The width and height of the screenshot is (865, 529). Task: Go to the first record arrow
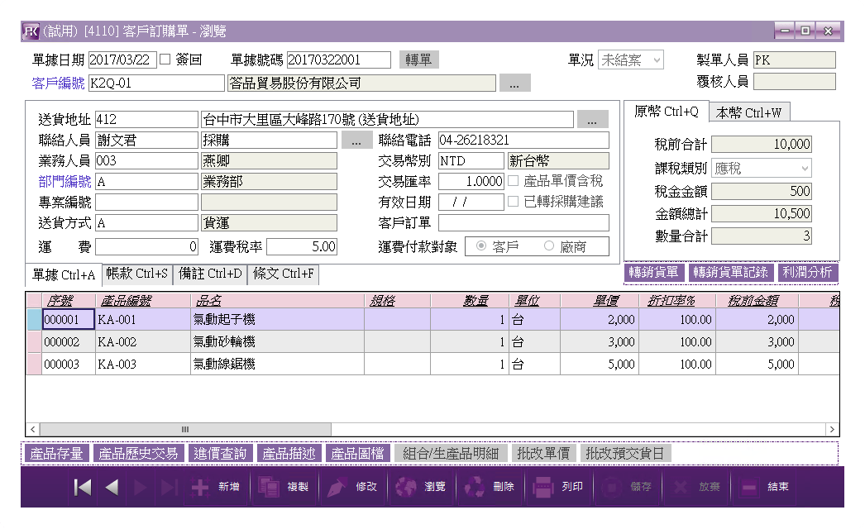tap(83, 488)
